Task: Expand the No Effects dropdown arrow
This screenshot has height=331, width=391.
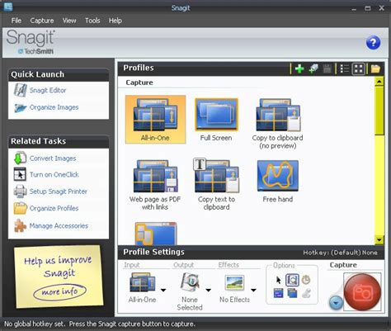Action: pos(253,290)
